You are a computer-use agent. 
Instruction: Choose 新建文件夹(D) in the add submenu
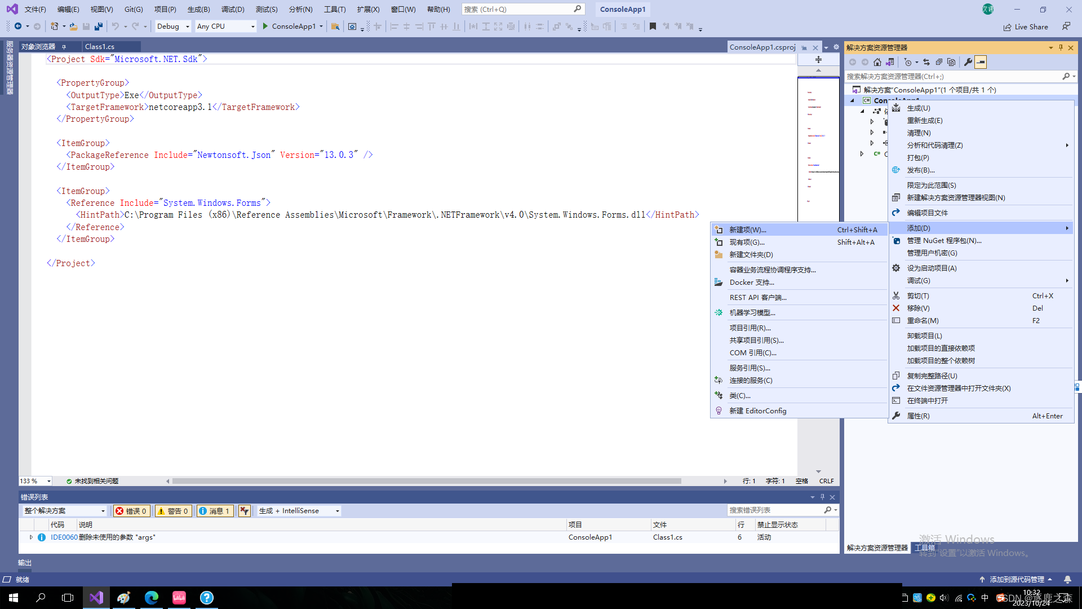799,255
